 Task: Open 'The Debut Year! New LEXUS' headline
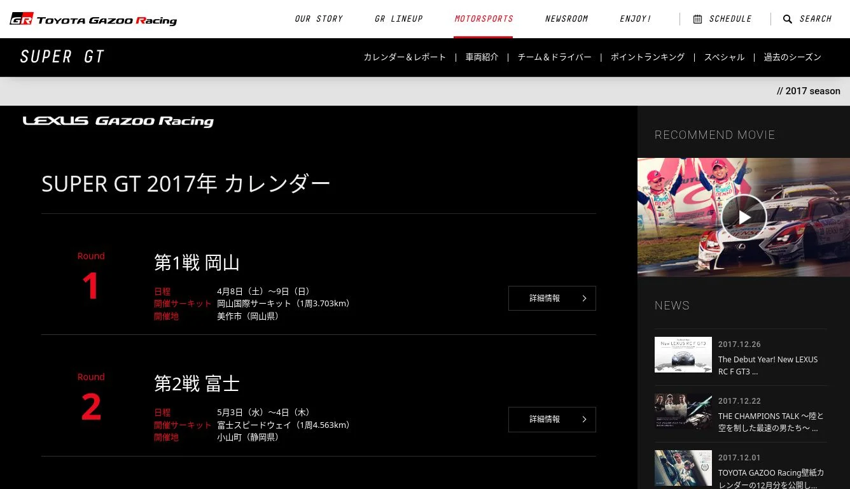(768, 365)
